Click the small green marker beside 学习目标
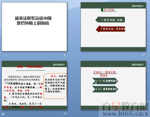This screenshot has width=150, height=117. pos(102,10)
